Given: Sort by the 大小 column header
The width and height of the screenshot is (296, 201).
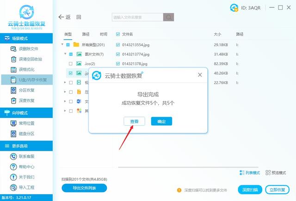Looking at the screenshot, I should tap(217, 34).
